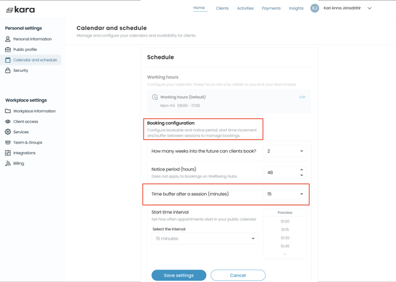Click the Kara logo icon
396x282 pixels.
coord(10,10)
